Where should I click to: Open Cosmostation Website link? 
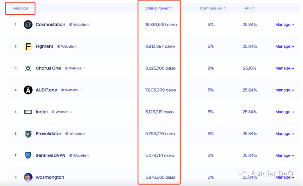point(79,24)
